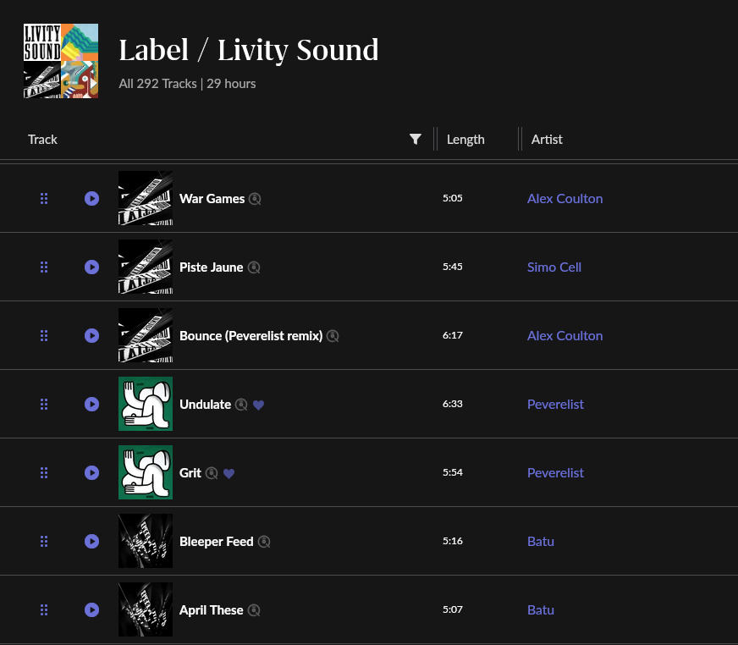This screenshot has height=645, width=738.
Task: Open the Alex Coulton link for War Games
Action: 565,199
